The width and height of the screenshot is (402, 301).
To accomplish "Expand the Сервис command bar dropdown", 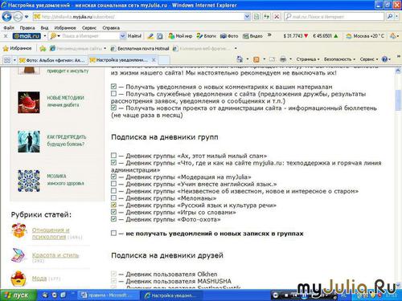I will 369,59.
